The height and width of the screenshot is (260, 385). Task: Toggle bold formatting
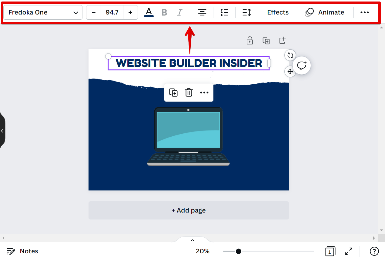[x=164, y=12]
